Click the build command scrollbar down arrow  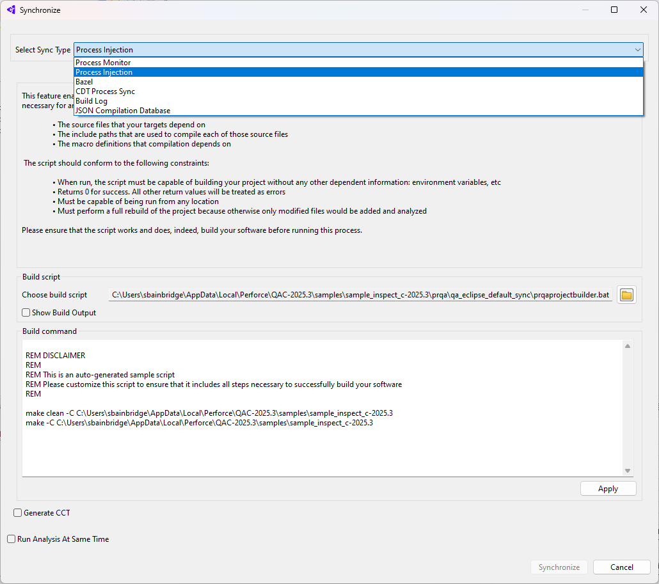point(628,471)
